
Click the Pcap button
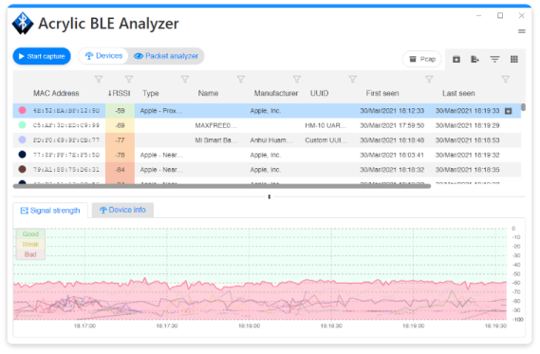(422, 59)
